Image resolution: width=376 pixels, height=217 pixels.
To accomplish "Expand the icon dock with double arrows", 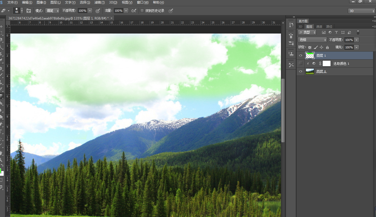I will click(x=294, y=17).
